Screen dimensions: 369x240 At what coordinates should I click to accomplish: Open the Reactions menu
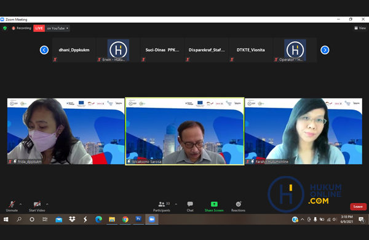pyautogui.click(x=238, y=206)
